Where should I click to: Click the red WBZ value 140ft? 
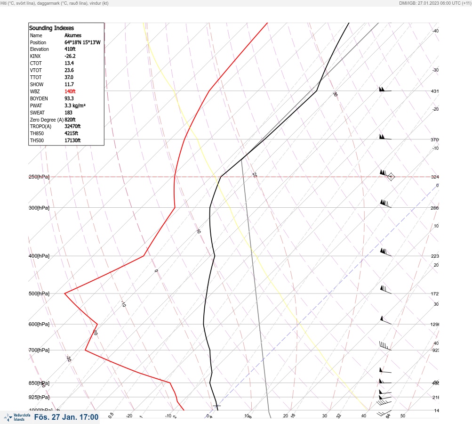[70, 91]
